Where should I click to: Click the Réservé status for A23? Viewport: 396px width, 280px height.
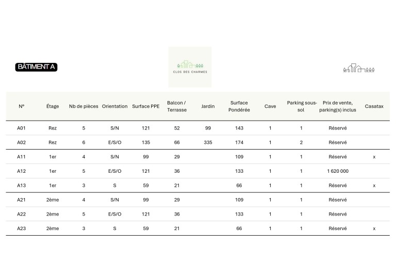pyautogui.click(x=338, y=228)
